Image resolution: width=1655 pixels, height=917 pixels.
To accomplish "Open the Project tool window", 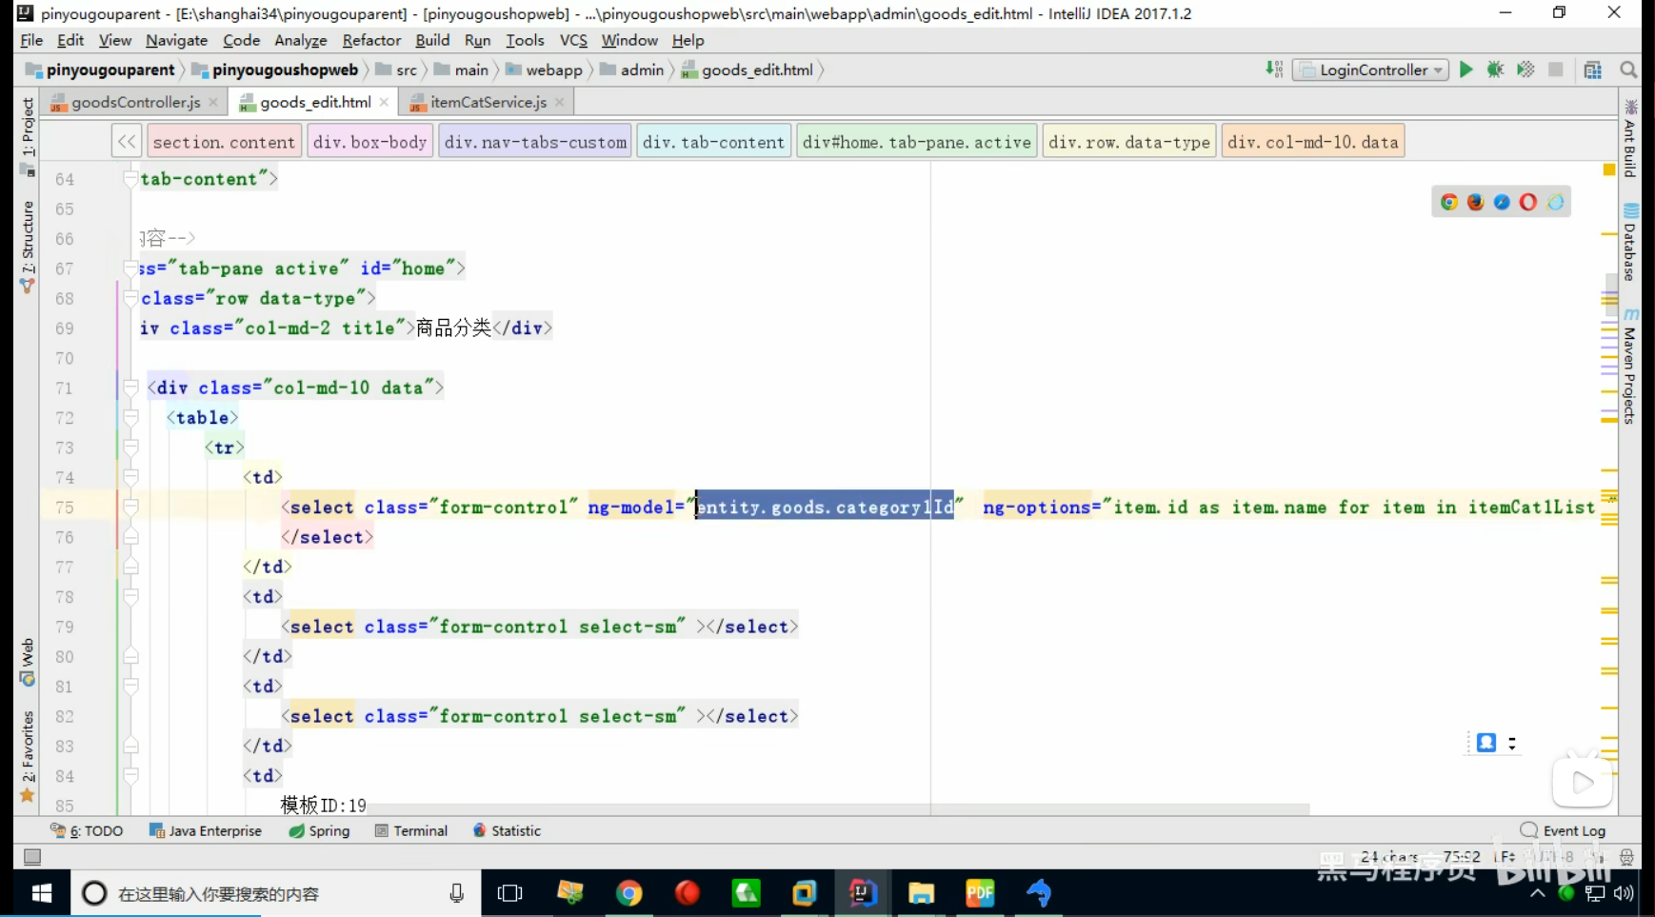I will (28, 136).
